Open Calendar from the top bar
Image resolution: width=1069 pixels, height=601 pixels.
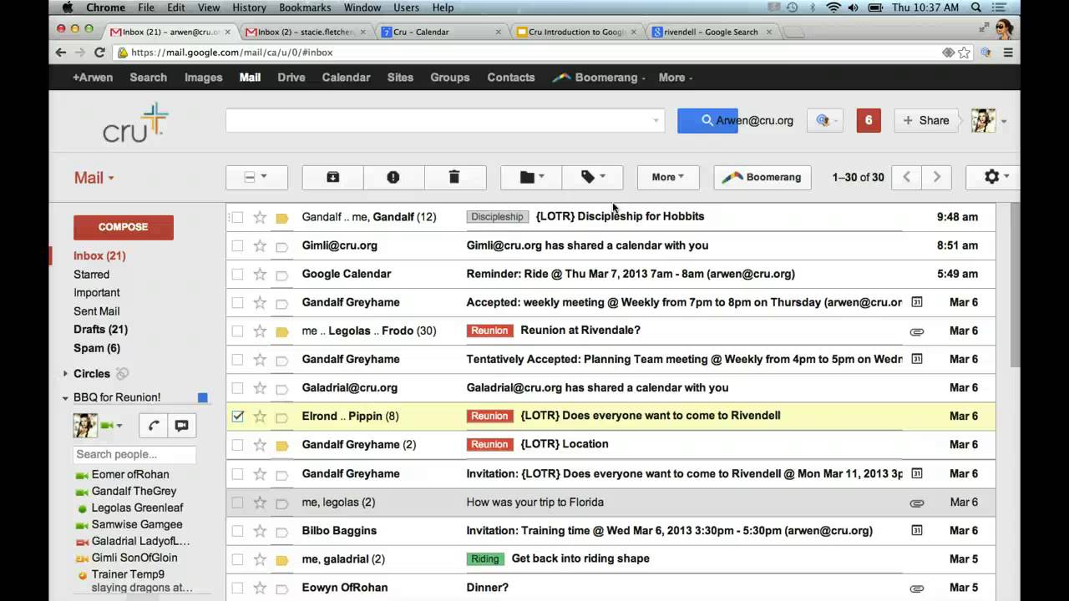(346, 78)
